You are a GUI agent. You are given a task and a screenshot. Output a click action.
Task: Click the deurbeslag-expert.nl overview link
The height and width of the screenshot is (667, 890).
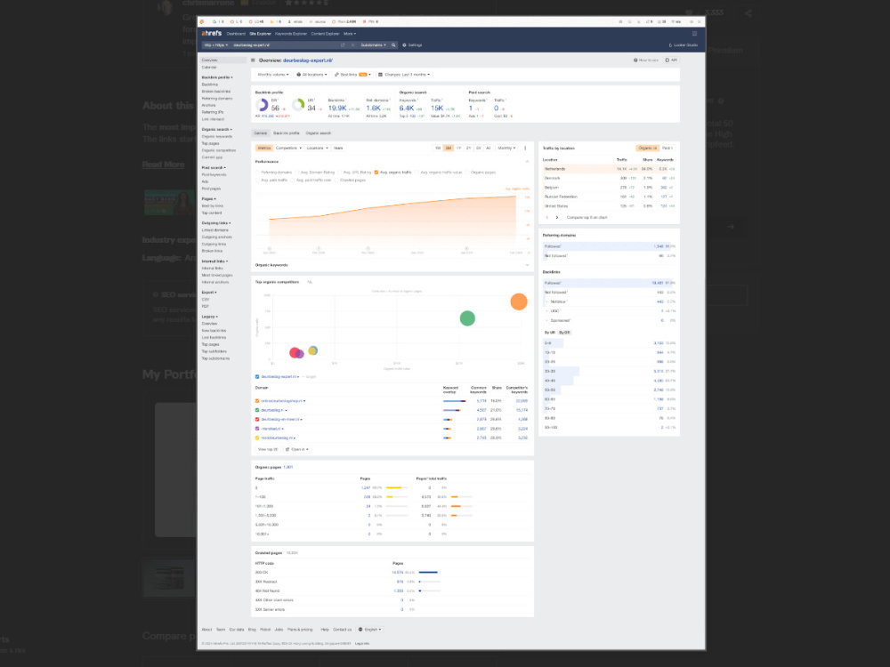(x=308, y=60)
